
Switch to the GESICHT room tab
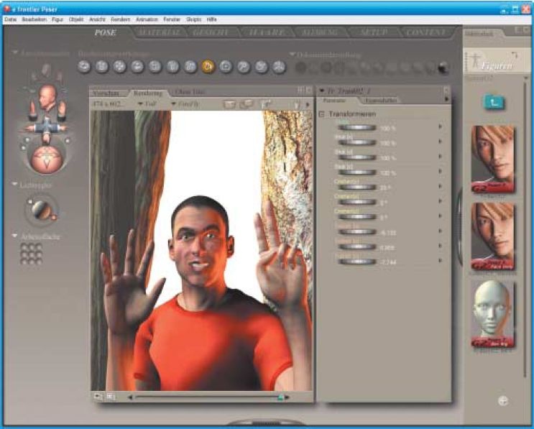211,32
